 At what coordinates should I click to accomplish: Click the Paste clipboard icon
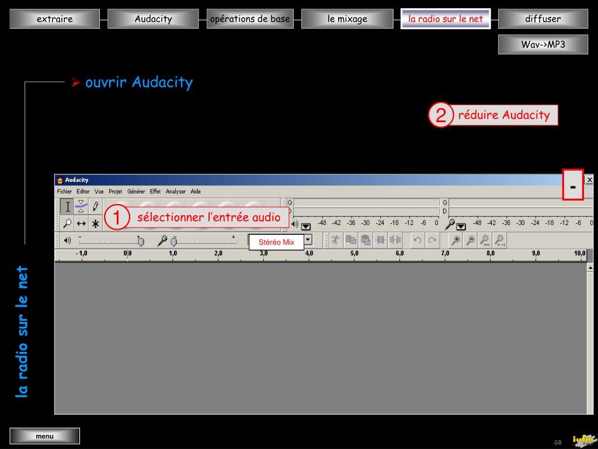366,240
